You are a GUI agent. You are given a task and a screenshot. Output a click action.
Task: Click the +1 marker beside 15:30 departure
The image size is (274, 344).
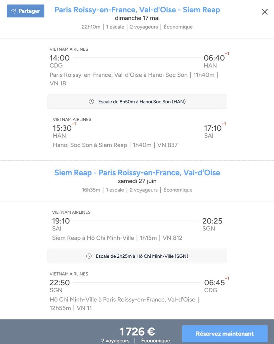click(74, 124)
